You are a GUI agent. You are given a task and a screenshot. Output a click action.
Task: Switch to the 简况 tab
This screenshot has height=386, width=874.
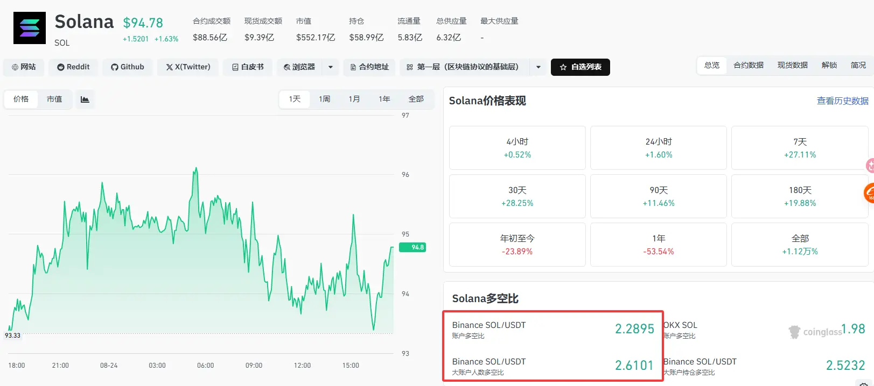[858, 65]
